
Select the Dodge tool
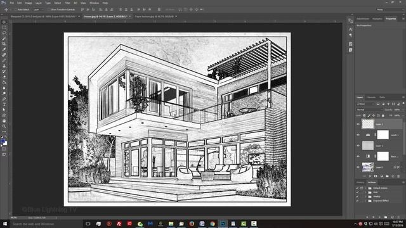click(4, 93)
